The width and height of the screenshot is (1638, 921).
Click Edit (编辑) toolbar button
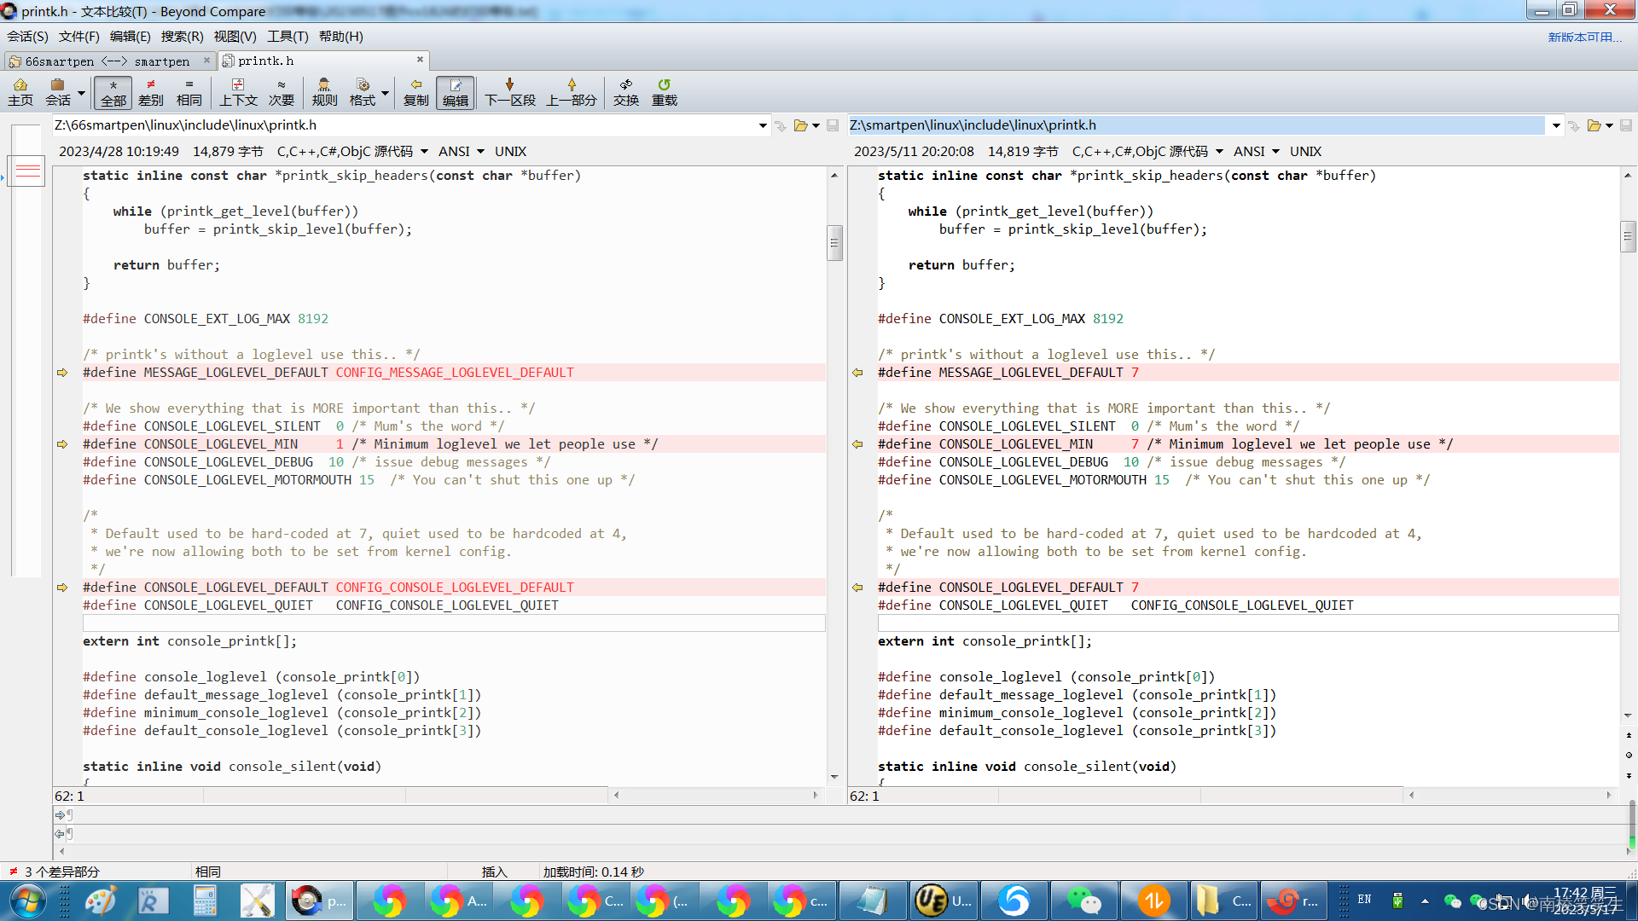pos(456,92)
